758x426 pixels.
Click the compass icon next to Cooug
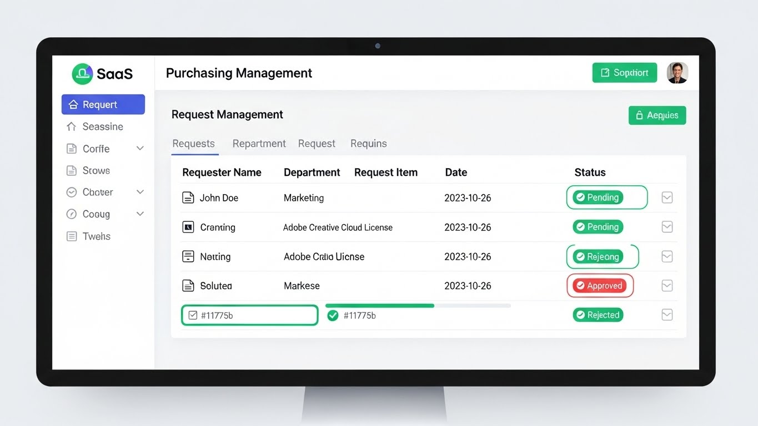click(x=72, y=214)
